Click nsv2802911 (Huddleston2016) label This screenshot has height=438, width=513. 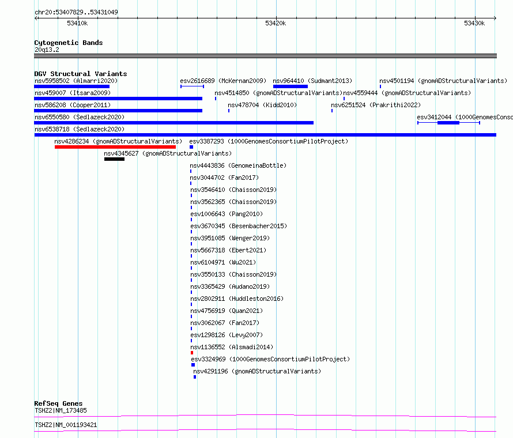tap(237, 299)
